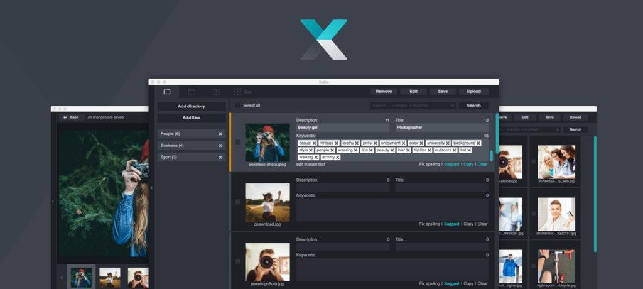Delete the 'beauty' keyword tag
The height and width of the screenshot is (289, 643).
point(392,150)
